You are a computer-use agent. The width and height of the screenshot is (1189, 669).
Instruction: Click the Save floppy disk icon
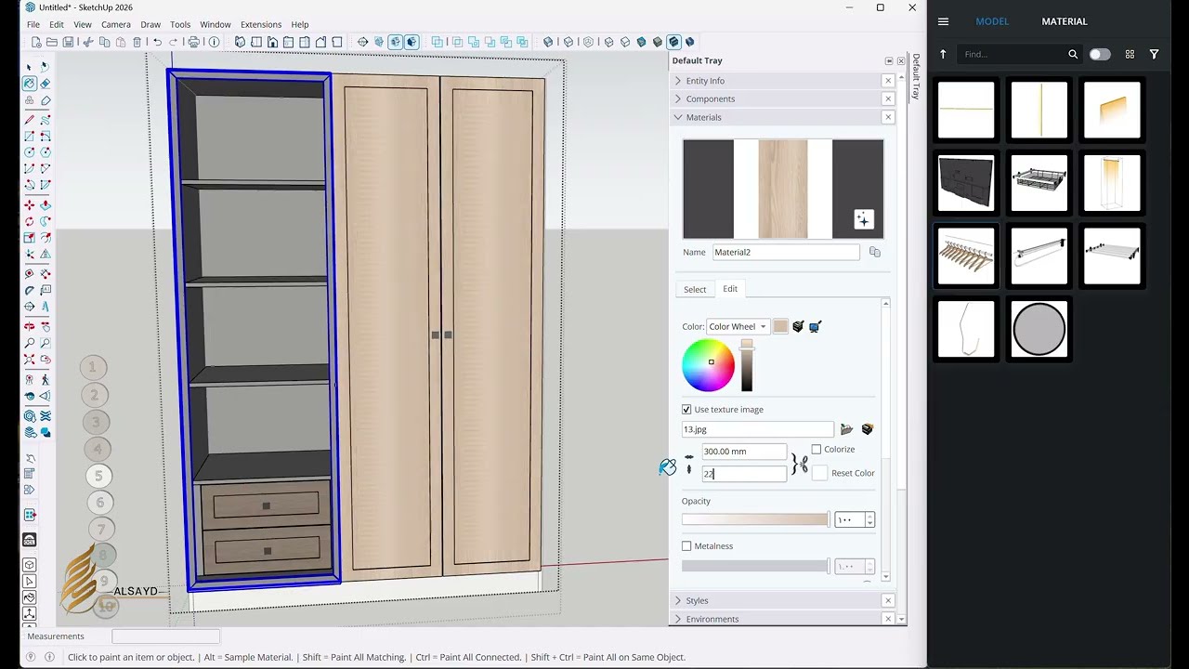[68, 42]
